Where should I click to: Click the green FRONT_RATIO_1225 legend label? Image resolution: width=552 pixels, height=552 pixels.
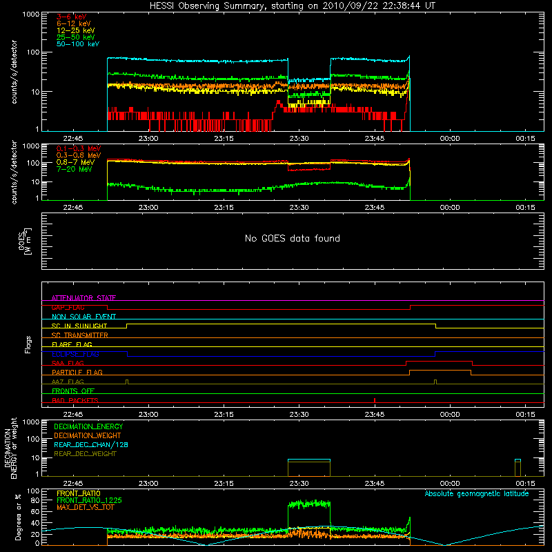(89, 500)
